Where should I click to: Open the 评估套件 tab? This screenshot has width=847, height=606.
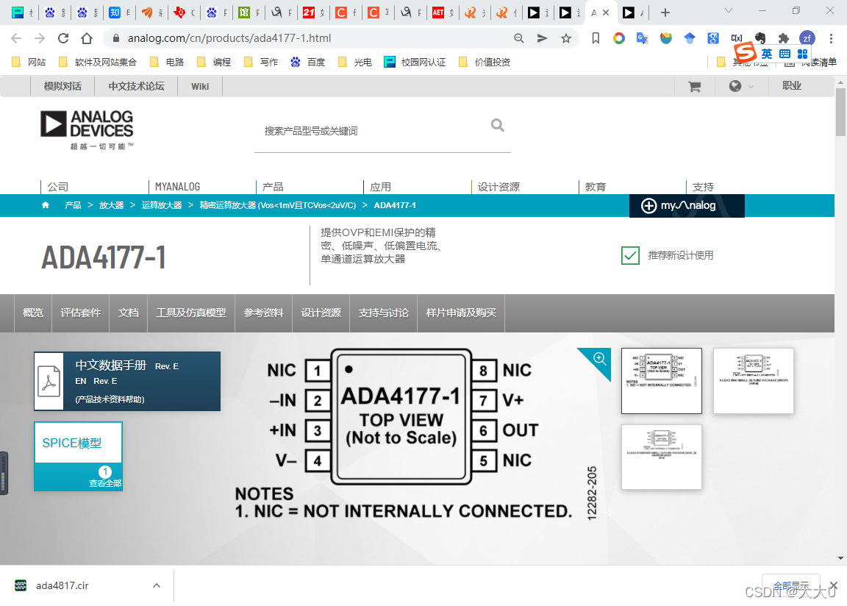tap(80, 313)
